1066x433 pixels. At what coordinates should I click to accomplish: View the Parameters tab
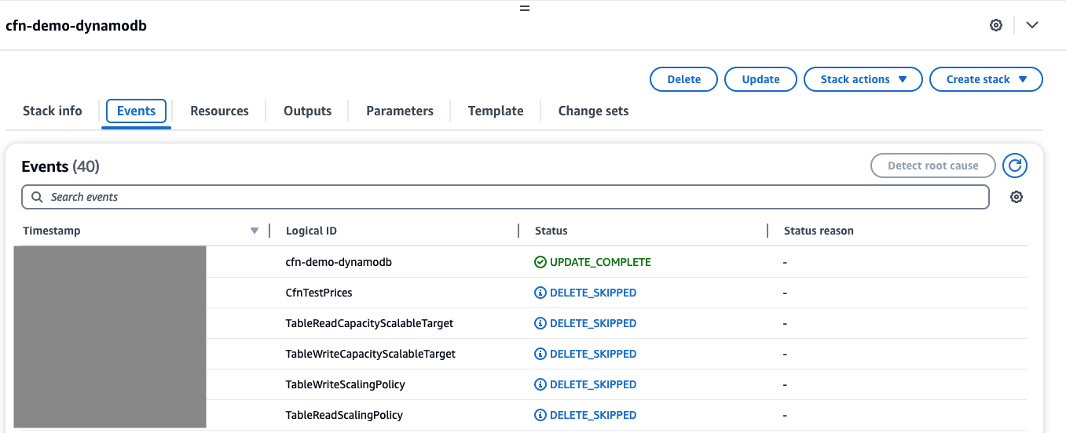[x=400, y=111]
